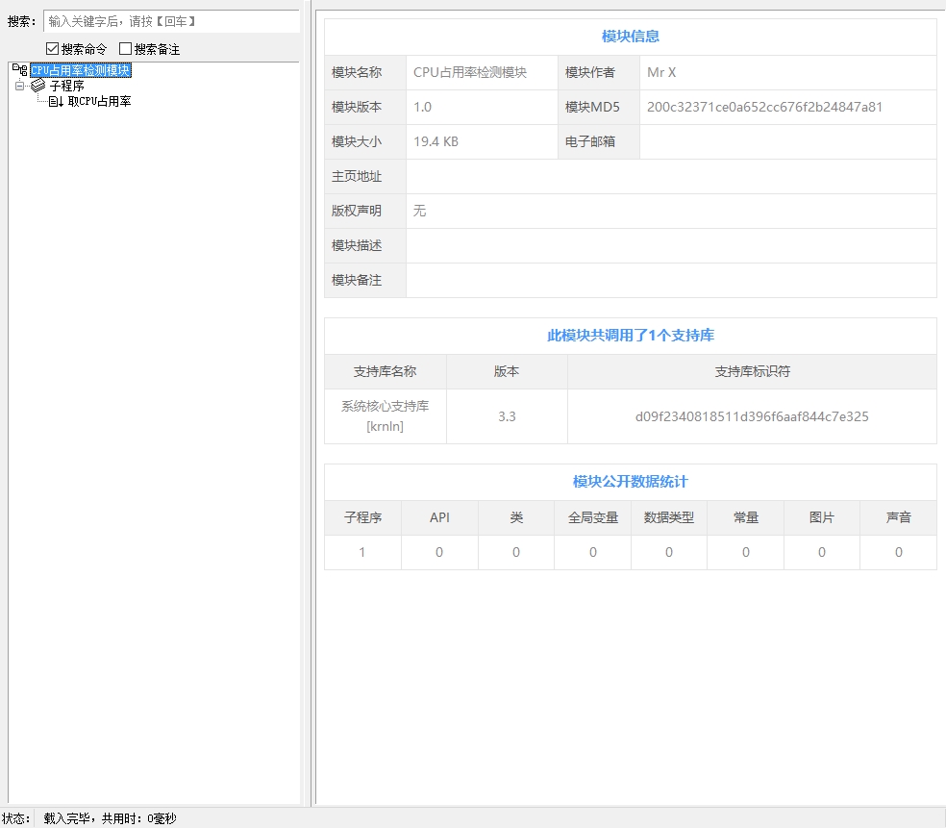Click the 取CPU占用率 subroutine icon
The width and height of the screenshot is (946, 828).
click(56, 101)
